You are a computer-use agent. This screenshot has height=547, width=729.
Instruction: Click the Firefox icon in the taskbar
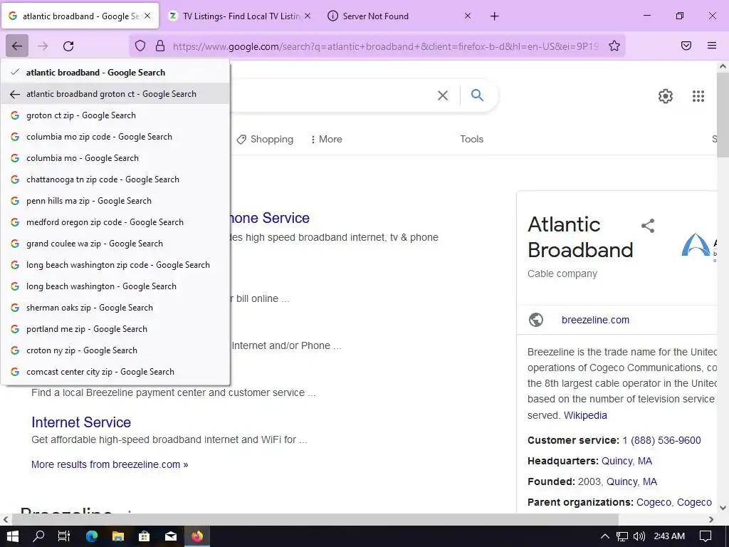click(197, 536)
